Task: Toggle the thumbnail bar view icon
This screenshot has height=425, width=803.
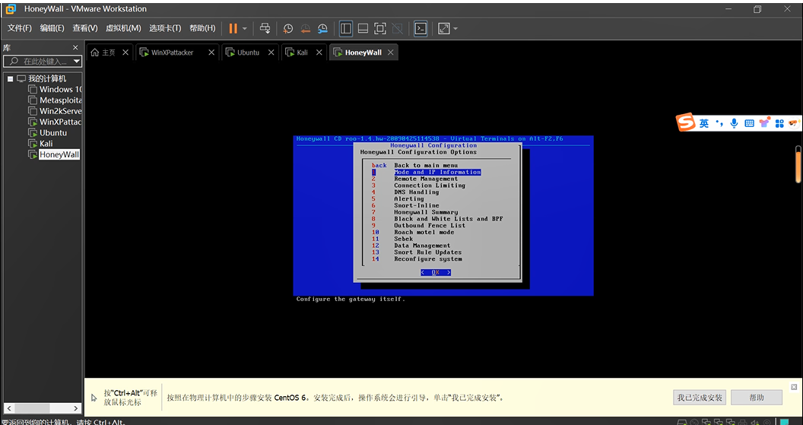Action: [x=363, y=29]
